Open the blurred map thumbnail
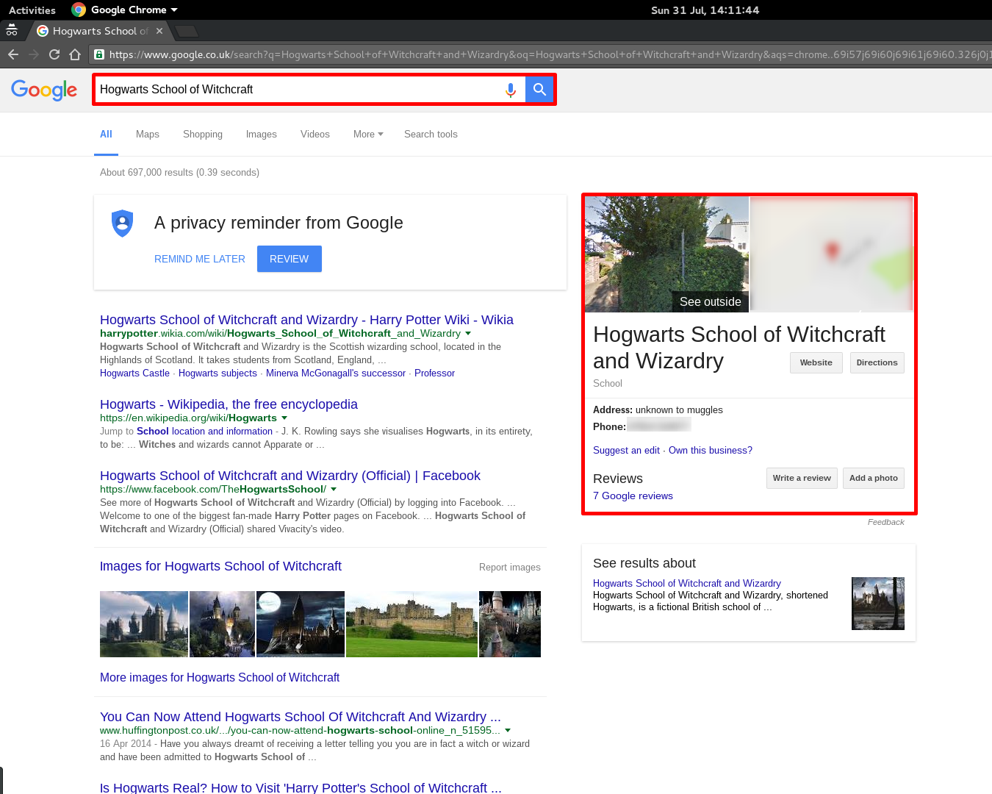The height and width of the screenshot is (794, 992). click(831, 254)
